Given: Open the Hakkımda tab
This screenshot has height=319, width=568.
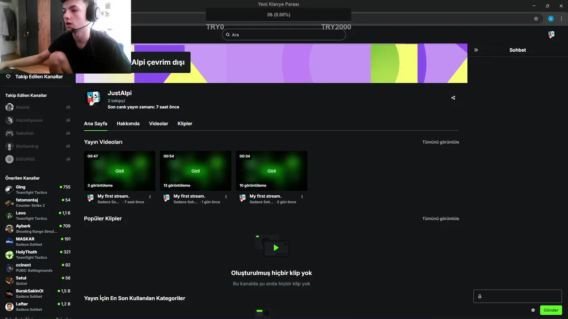Looking at the screenshot, I should tap(128, 124).
